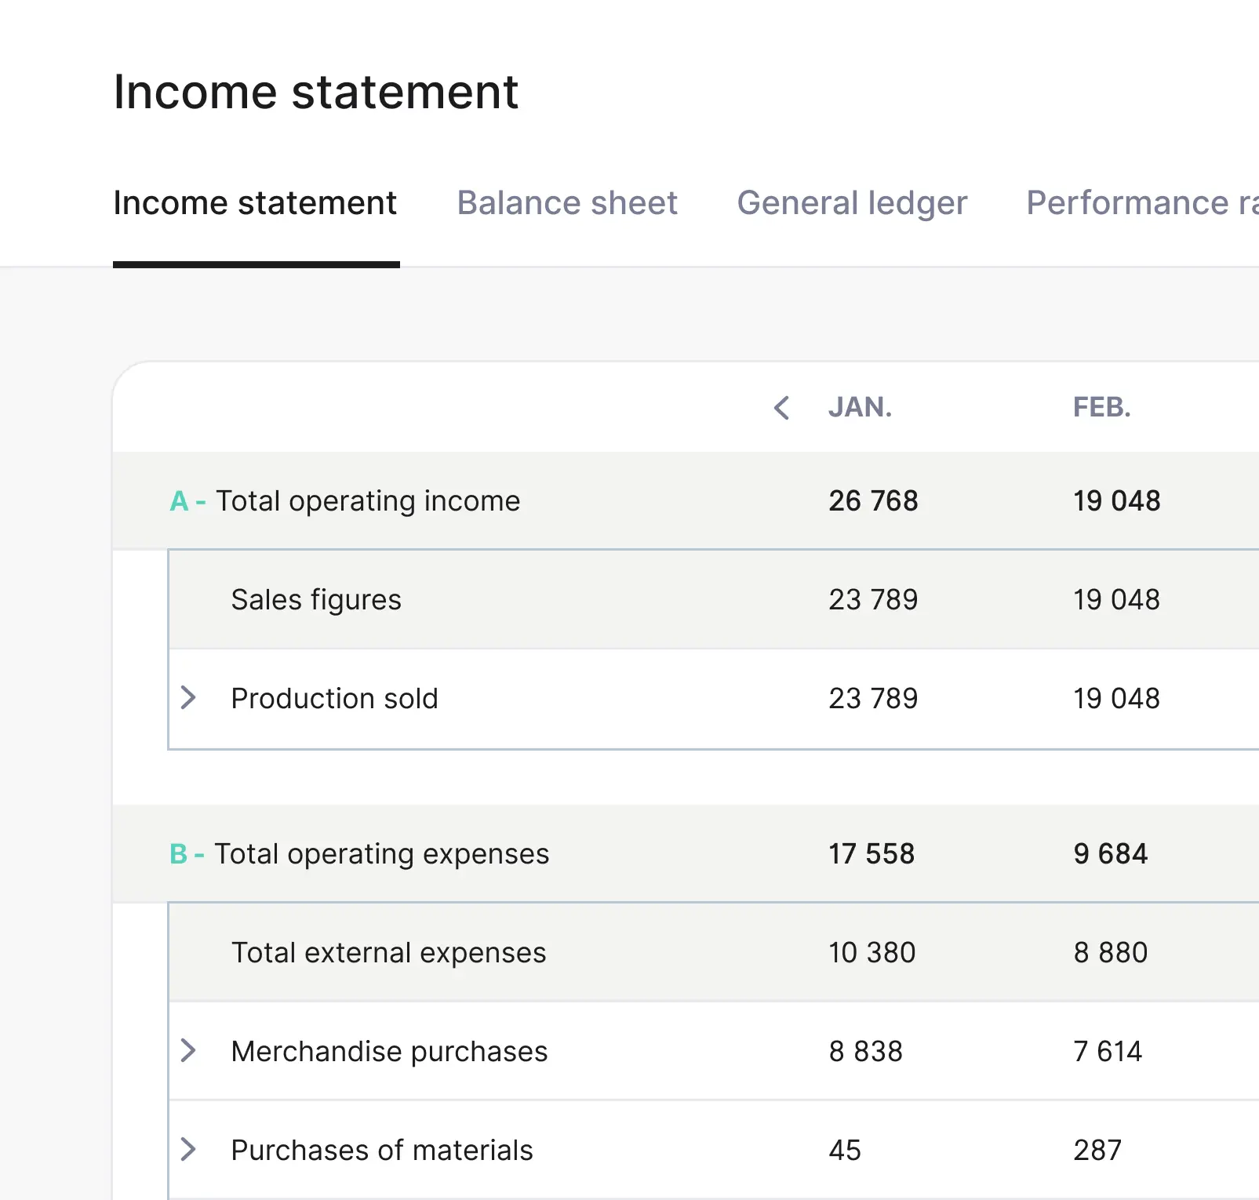Click the Total external expenses label
Viewport: 1259px width, 1200px height.
(x=388, y=953)
